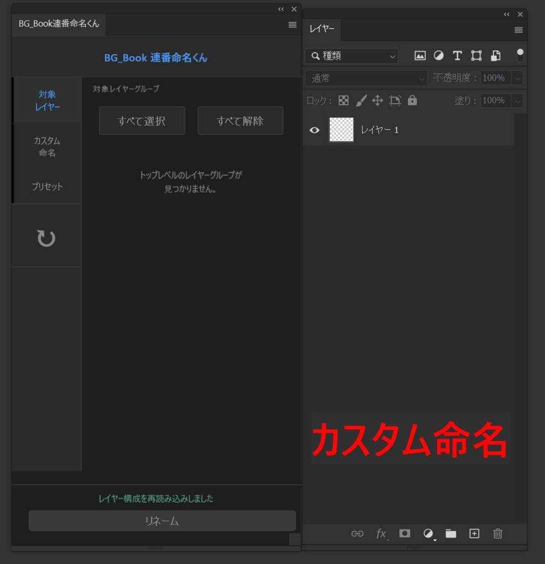Select the 対象レイヤー sidebar tab

pos(47,100)
